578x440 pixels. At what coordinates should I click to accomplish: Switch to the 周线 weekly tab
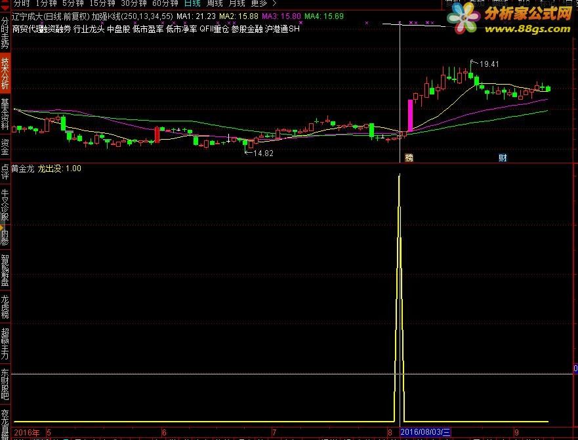click(x=215, y=4)
